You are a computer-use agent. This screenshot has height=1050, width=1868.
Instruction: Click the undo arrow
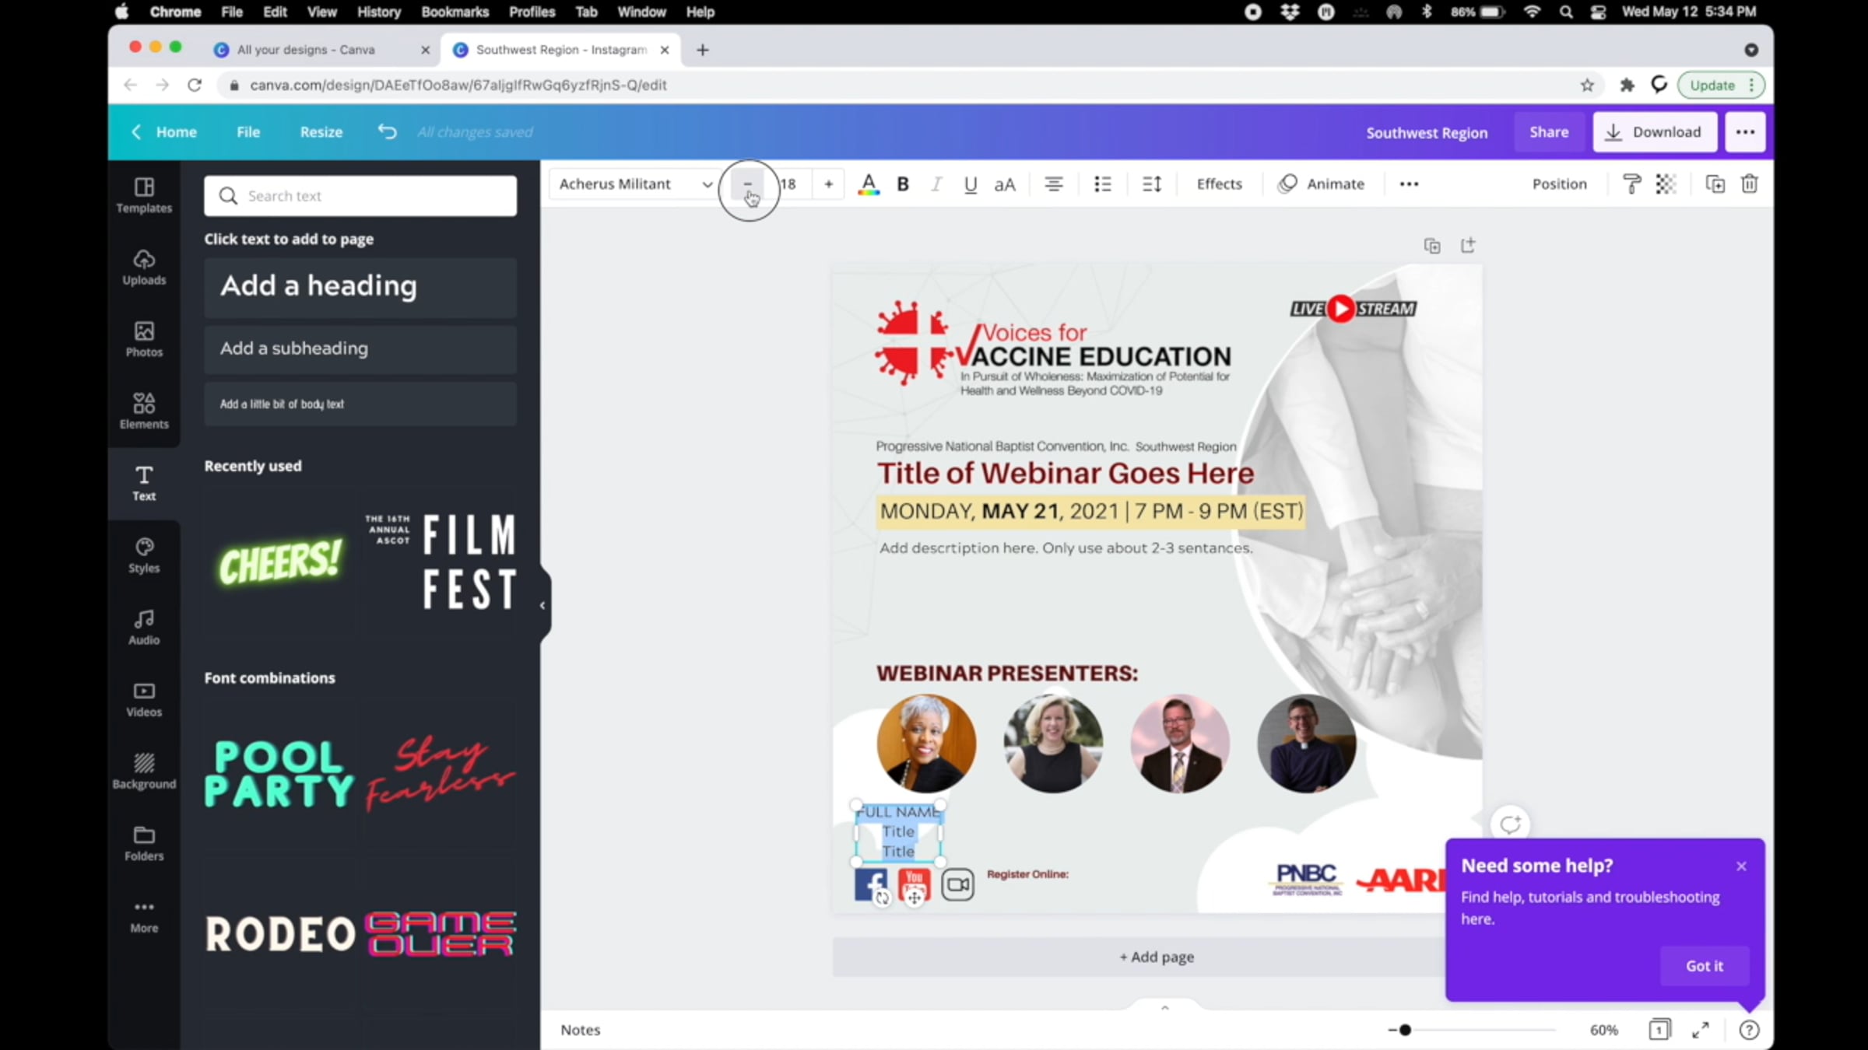tap(387, 131)
